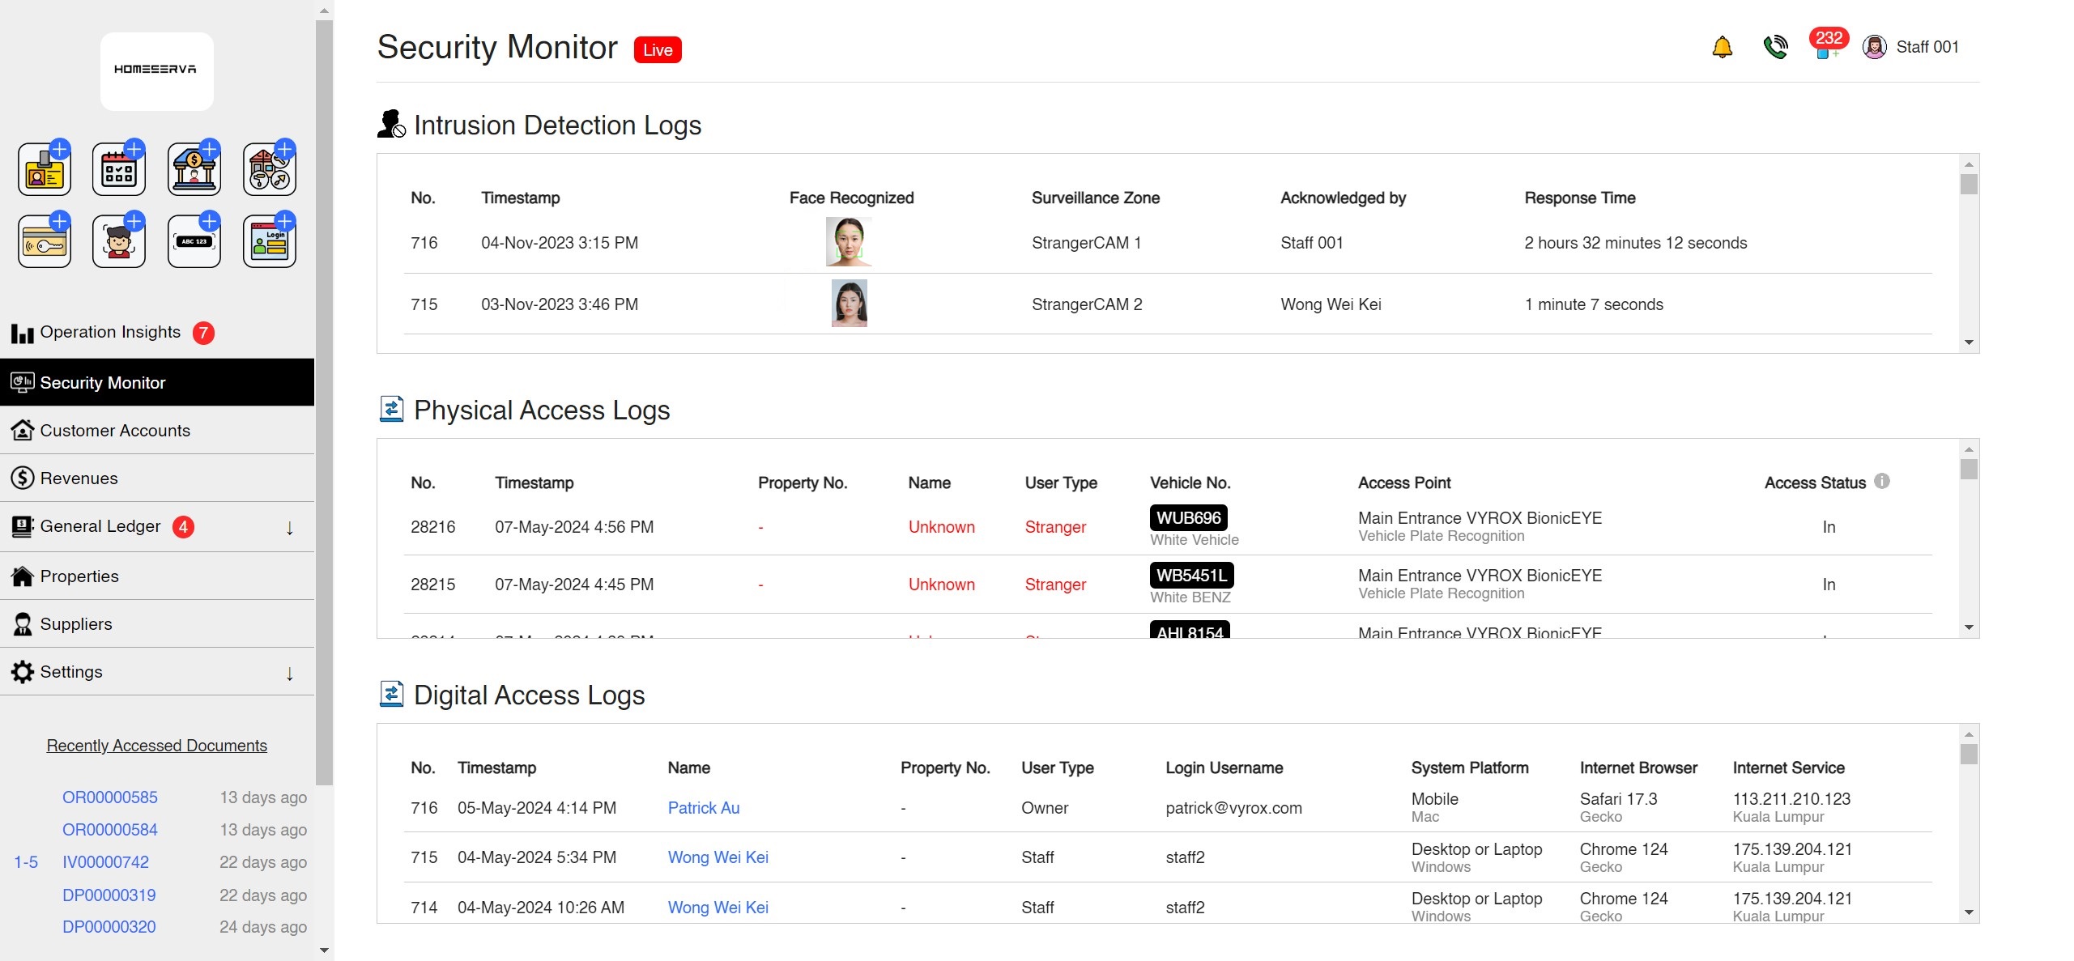Click the home renovation quick-add icon
The height and width of the screenshot is (961, 2074).
tap(269, 168)
